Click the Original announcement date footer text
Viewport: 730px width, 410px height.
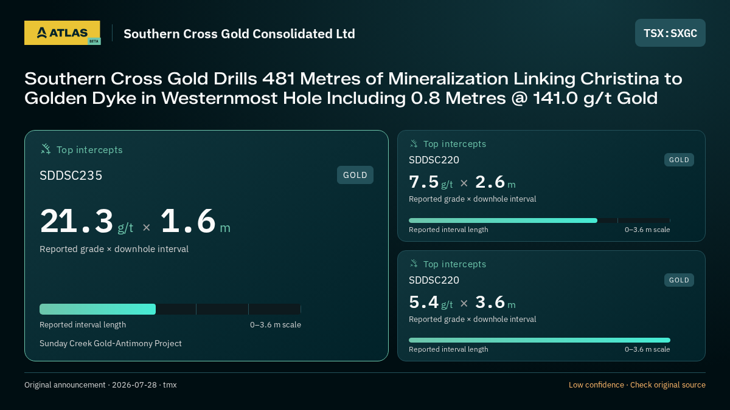click(x=100, y=385)
